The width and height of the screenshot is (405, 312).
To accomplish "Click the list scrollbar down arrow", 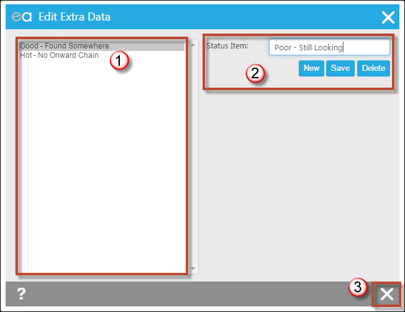I will [193, 268].
